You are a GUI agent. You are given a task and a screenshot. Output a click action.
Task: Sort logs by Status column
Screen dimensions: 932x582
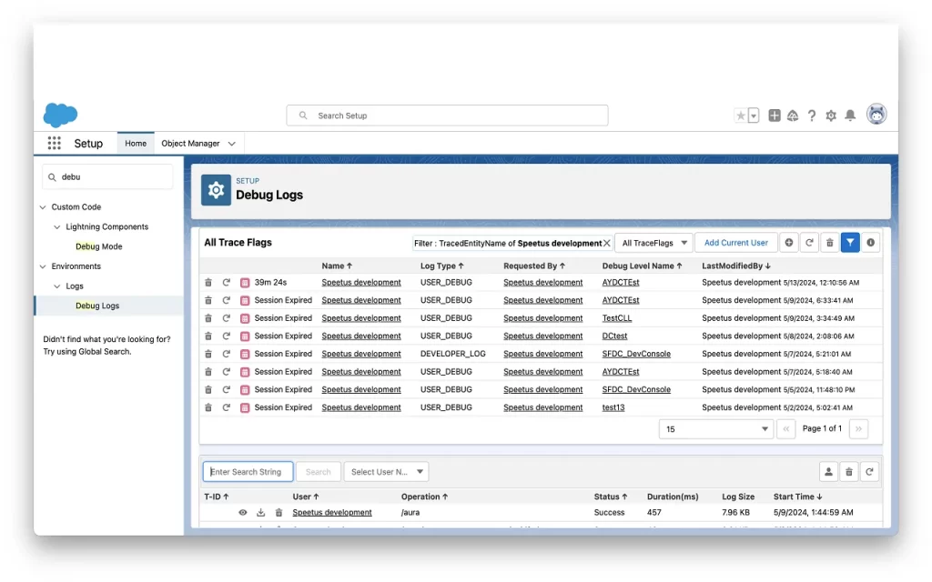coord(611,497)
